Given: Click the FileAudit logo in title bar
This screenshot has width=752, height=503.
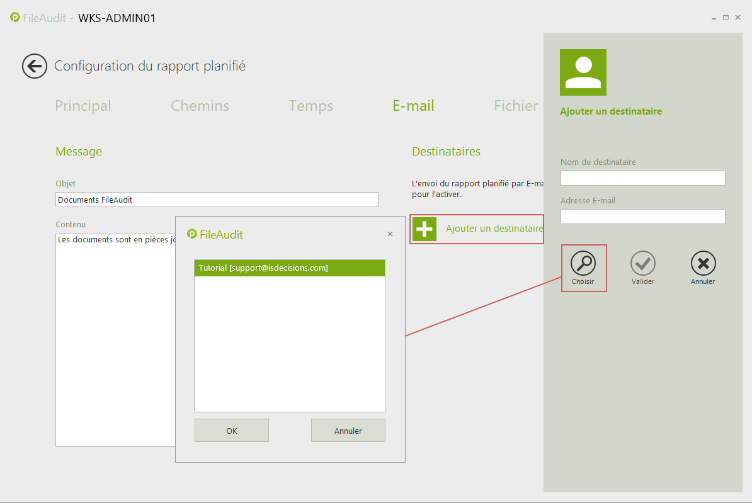Looking at the screenshot, I should click(15, 18).
